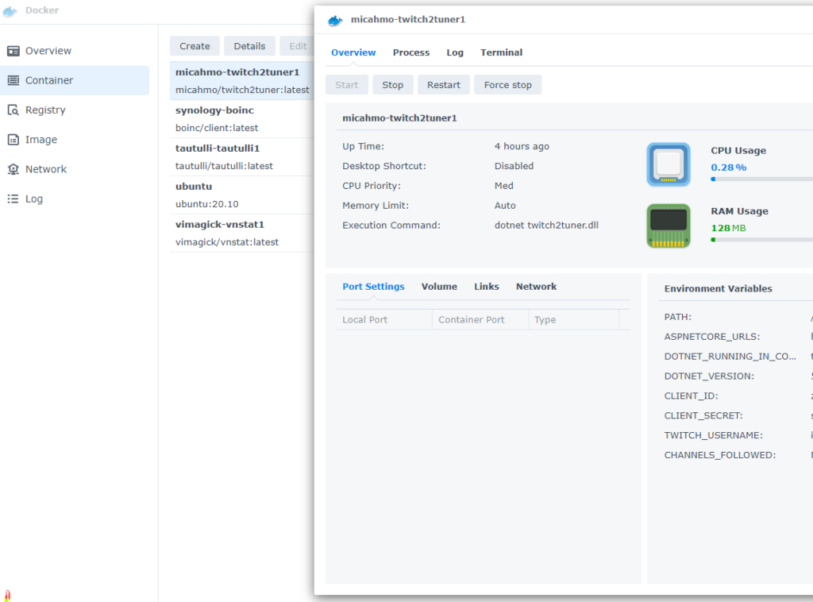Click the Overview sidebar icon
Viewport: 813px width, 602px height.
click(13, 51)
